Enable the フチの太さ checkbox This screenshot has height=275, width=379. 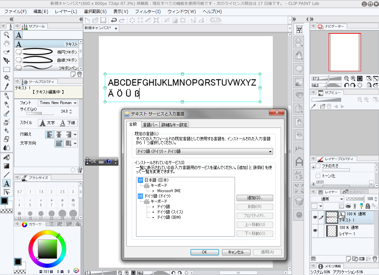[x=318, y=166]
